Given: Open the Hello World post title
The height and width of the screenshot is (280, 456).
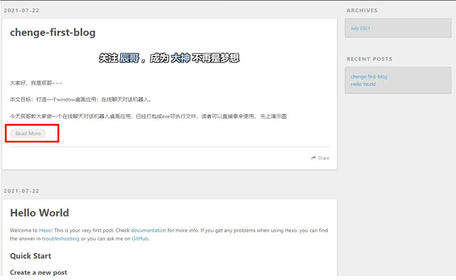Looking at the screenshot, I should (40, 213).
